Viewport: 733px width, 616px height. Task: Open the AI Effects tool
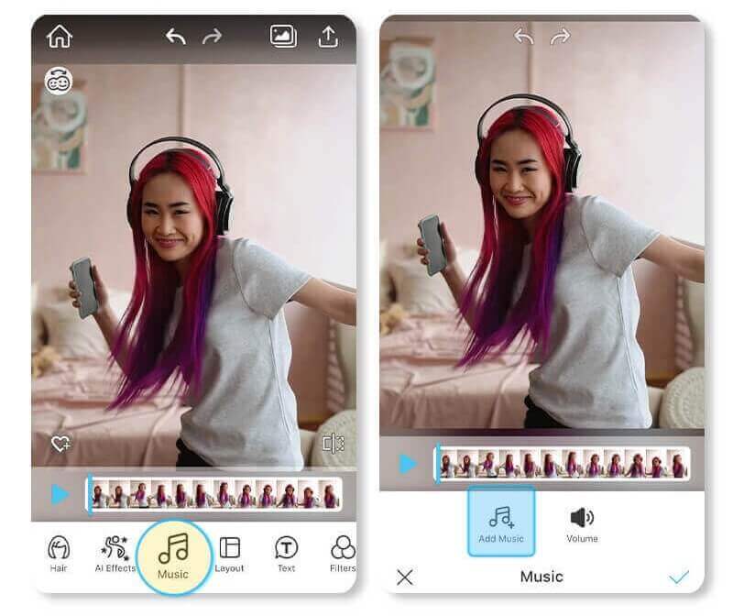coord(115,554)
